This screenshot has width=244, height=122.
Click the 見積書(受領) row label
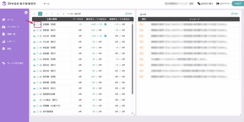tap(49, 24)
